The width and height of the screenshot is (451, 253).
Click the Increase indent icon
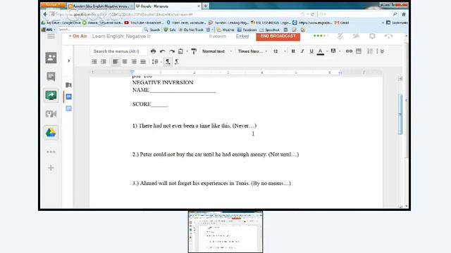point(104,62)
